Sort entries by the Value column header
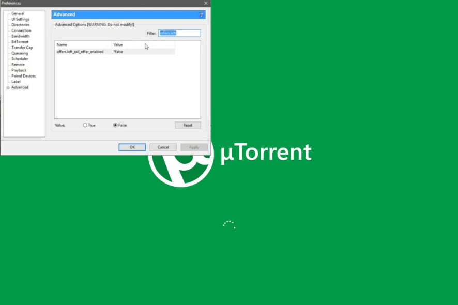Viewport: 458px width, 305px height. click(x=118, y=44)
